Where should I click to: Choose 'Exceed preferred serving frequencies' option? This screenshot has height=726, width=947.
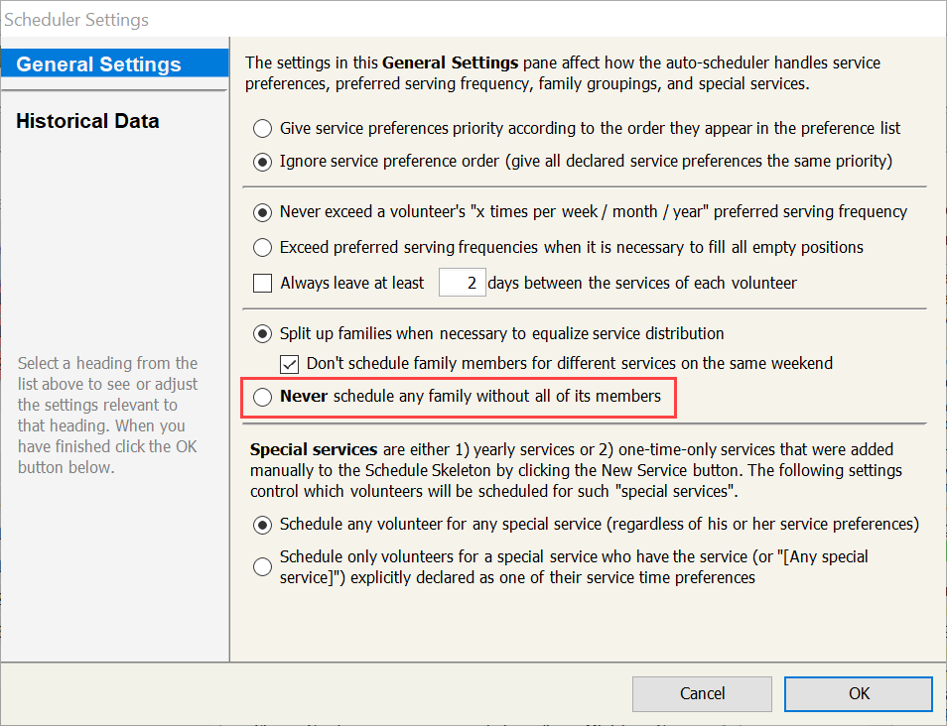click(262, 247)
